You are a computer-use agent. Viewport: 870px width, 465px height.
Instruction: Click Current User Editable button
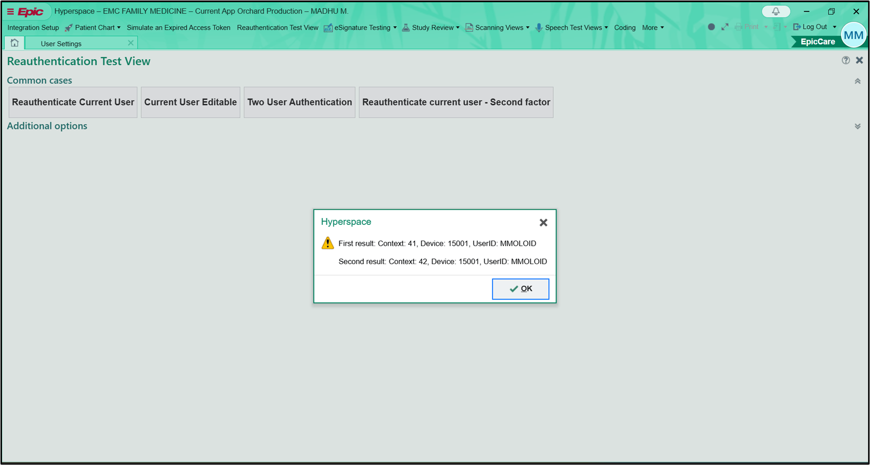pyautogui.click(x=190, y=102)
